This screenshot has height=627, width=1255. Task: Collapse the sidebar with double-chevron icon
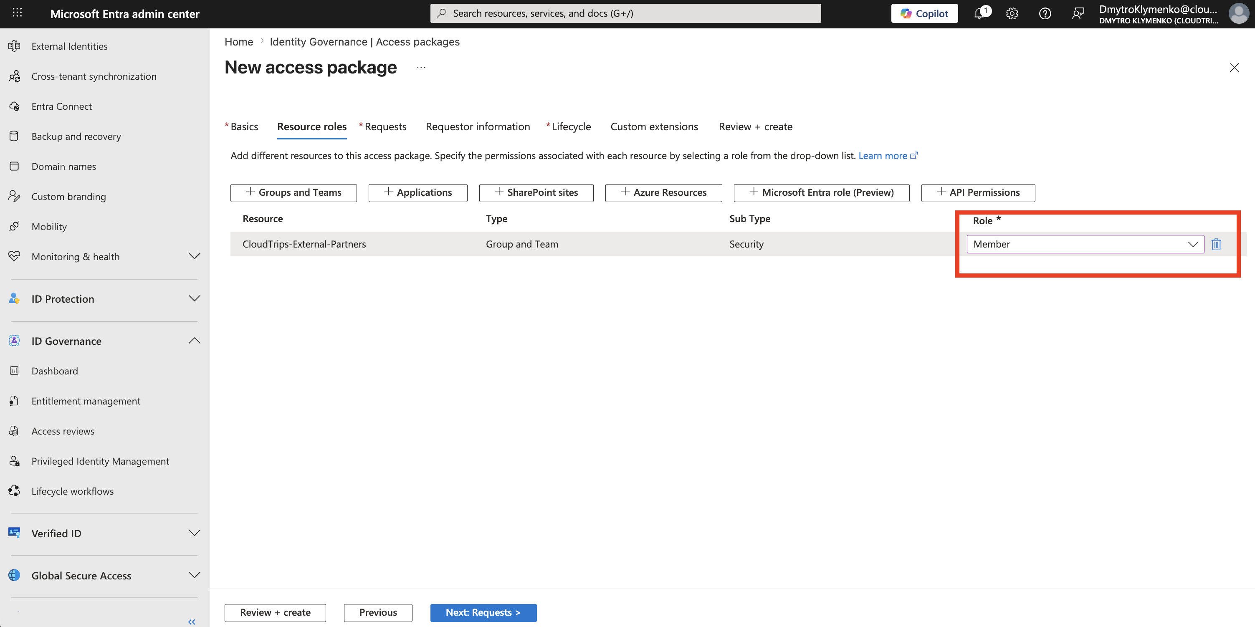pos(192,622)
